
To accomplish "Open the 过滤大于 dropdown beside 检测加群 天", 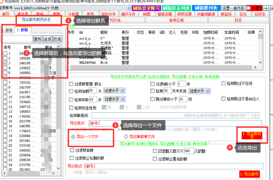I will [115, 91].
